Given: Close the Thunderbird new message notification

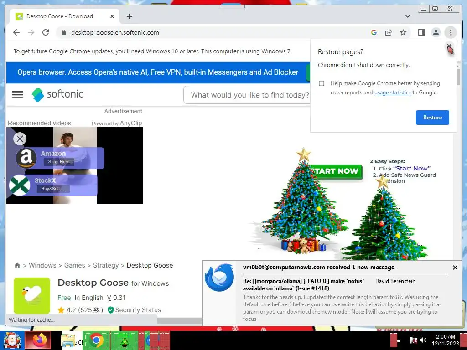Looking at the screenshot, I should tap(455, 268).
